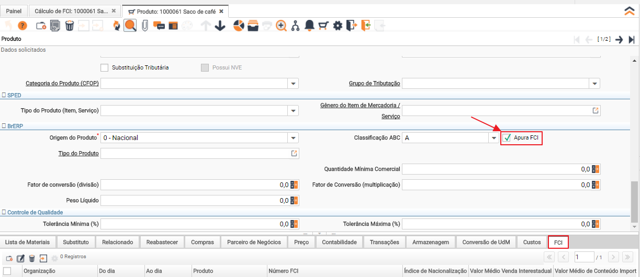
Task: Click the paperclip attachment icon
Action: click(145, 26)
